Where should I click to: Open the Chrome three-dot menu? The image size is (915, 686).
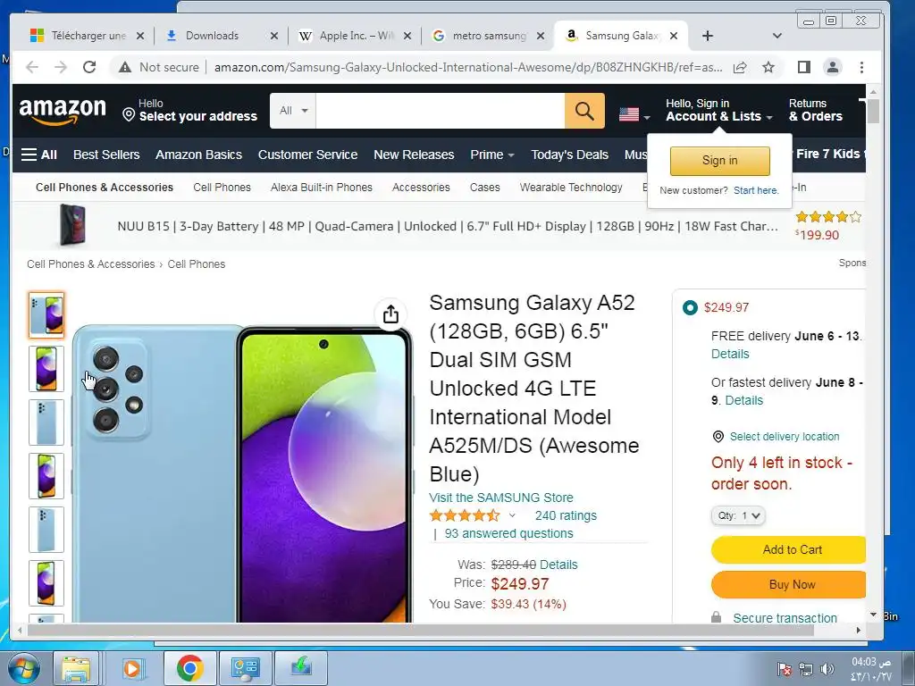coord(862,67)
